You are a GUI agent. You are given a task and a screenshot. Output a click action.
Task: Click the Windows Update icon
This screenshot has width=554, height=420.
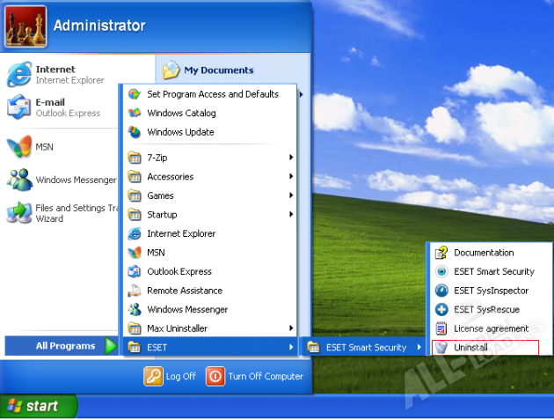(x=135, y=132)
